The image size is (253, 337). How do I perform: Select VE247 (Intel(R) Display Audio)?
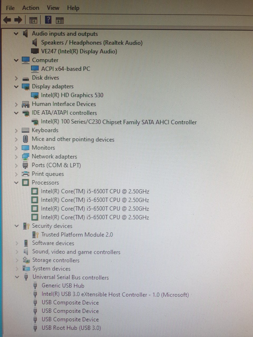[x=79, y=51]
